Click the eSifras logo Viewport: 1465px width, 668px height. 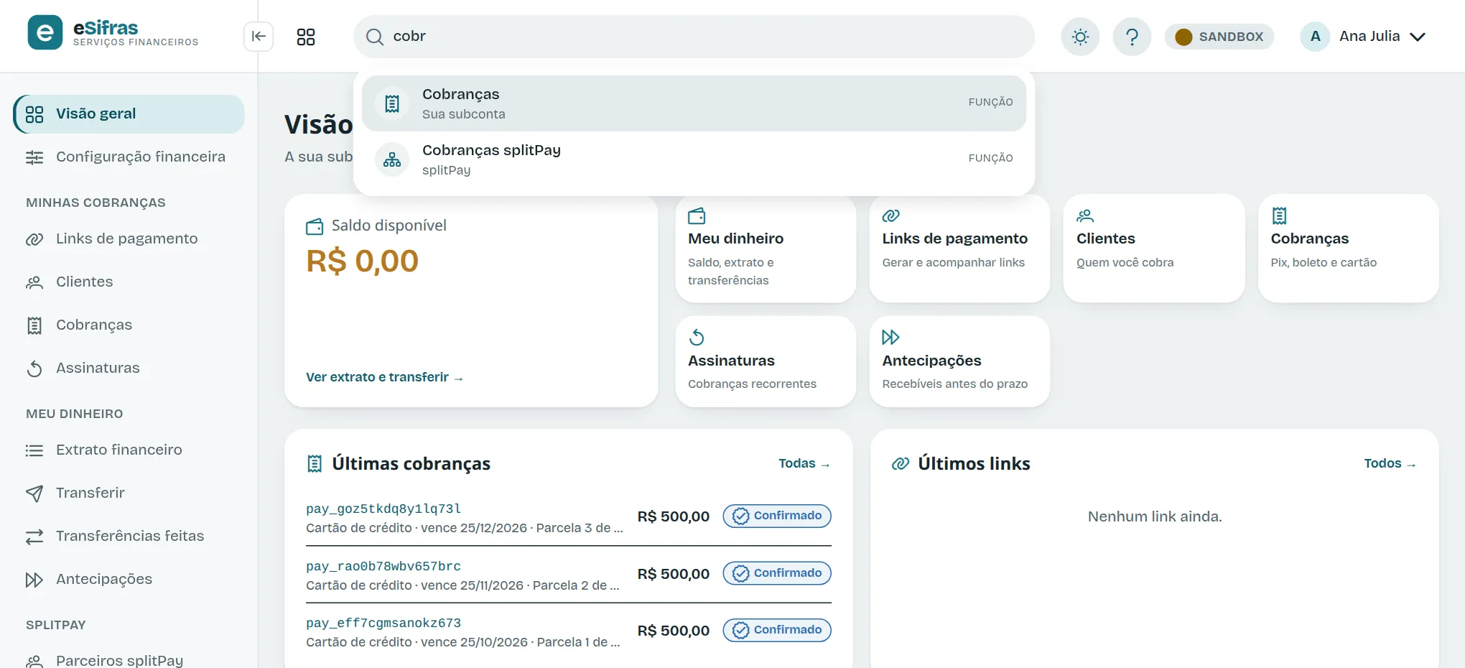pyautogui.click(x=113, y=33)
